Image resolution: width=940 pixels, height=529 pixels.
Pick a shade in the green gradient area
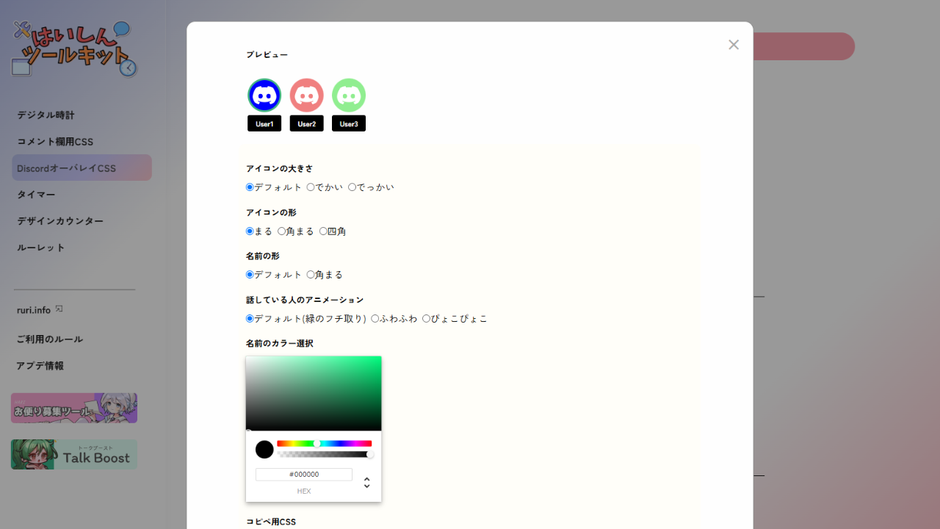[314, 393]
